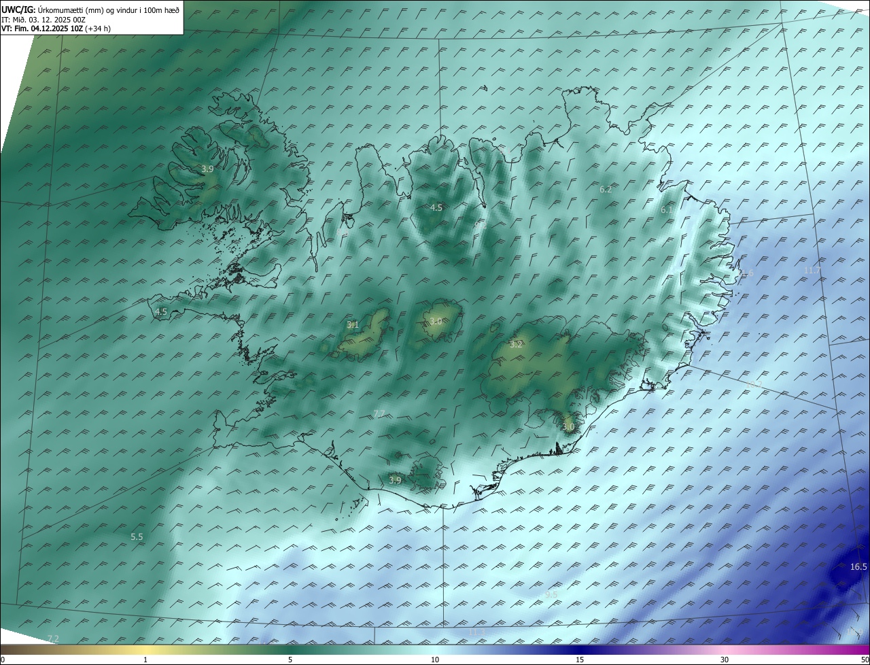Viewport: 870px width, 665px height.
Task: Click the 10 tick label on the color scale
Action: coord(435,660)
